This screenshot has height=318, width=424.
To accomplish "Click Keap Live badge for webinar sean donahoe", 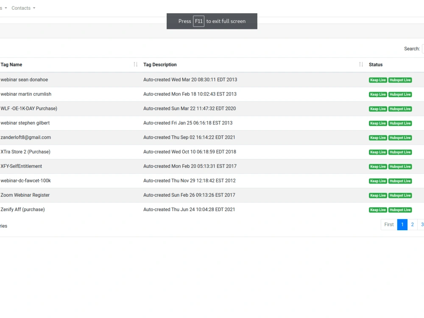I will click(x=378, y=80).
